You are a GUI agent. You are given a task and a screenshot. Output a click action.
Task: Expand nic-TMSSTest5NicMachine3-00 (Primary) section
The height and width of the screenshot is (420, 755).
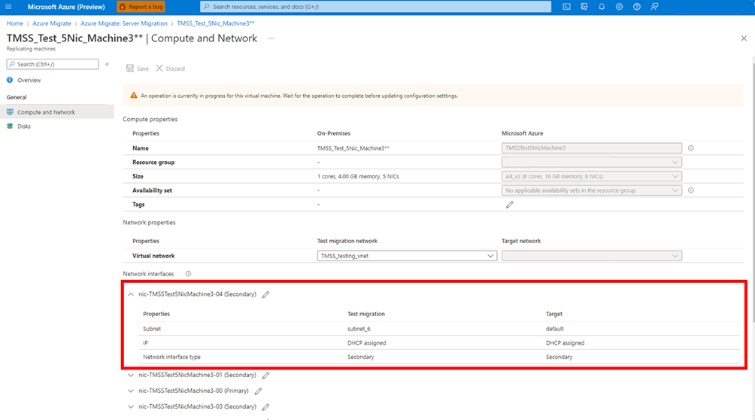pos(131,391)
